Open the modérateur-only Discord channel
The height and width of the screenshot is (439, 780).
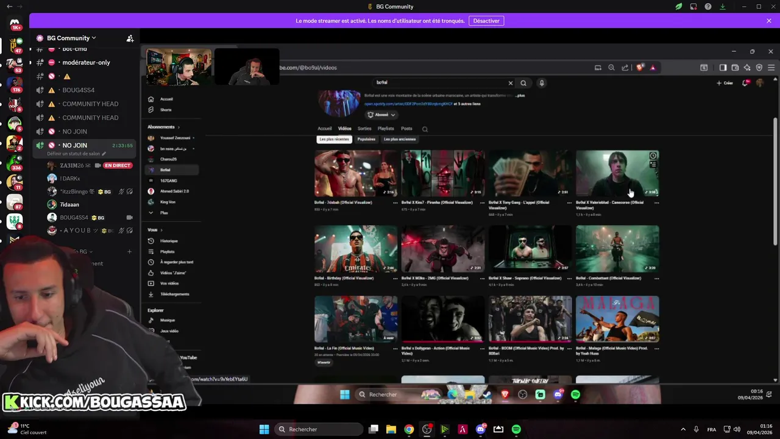coord(86,62)
